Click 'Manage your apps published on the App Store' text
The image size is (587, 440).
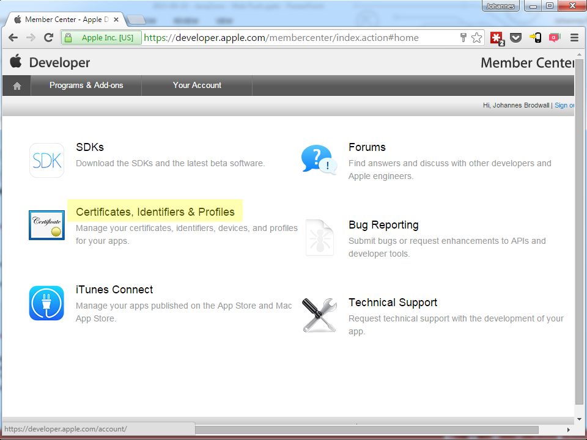pyautogui.click(x=183, y=312)
